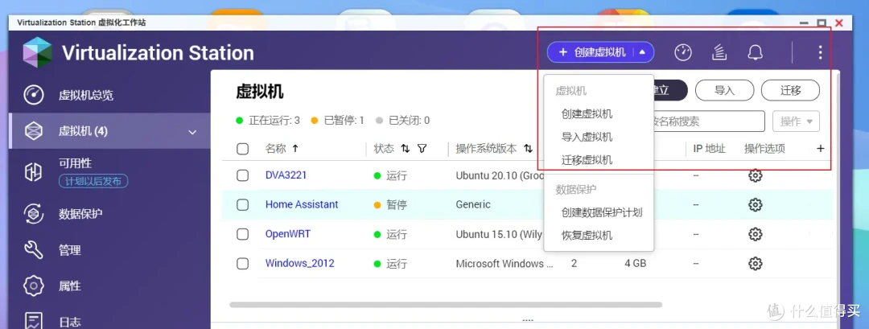Click the management wrench sidebar icon

[34, 250]
